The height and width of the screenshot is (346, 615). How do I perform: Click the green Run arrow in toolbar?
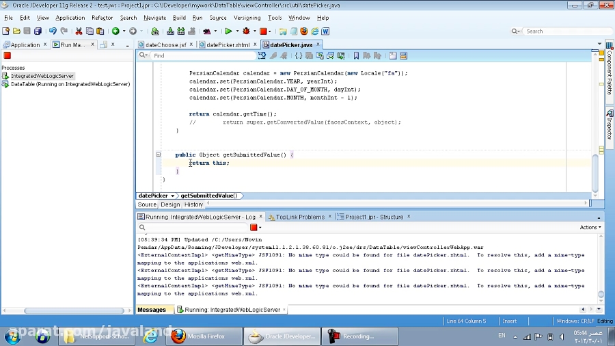click(x=228, y=31)
